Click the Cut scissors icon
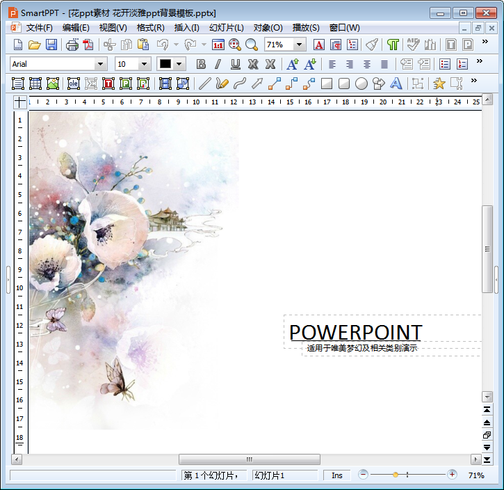 pyautogui.click(x=110, y=45)
